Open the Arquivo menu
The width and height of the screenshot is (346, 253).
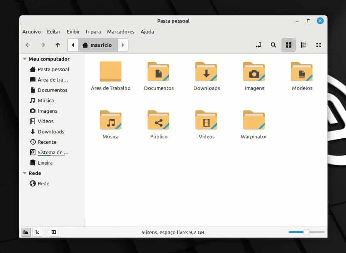point(31,32)
